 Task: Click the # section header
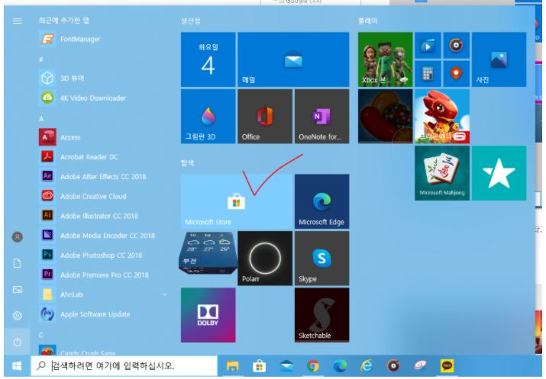41,59
